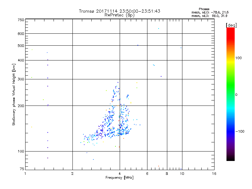Click the y-axis tick label '300'
The height and width of the screenshot is (189, 252).
click(21, 79)
